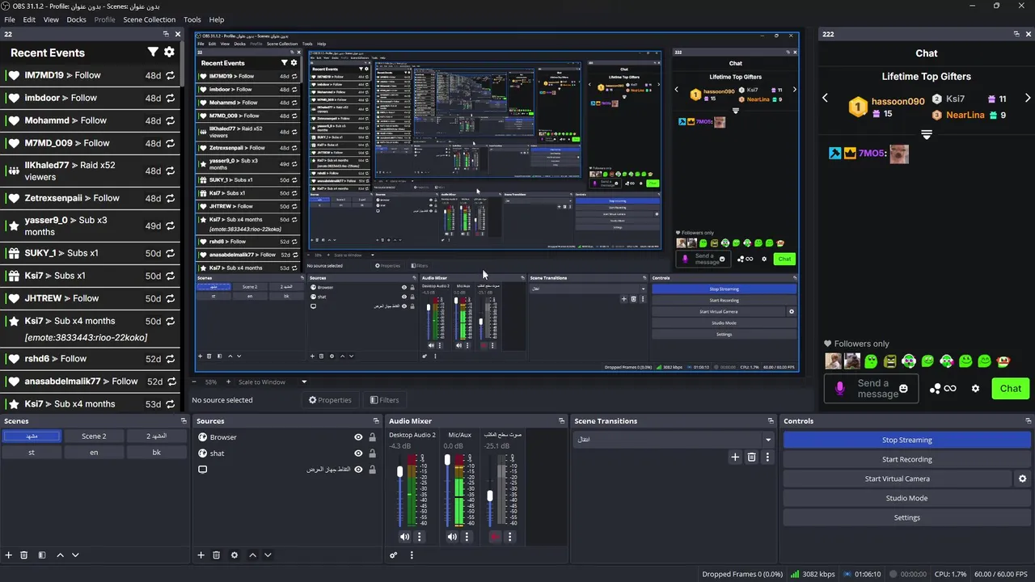Click the Send a message input field

(872, 389)
